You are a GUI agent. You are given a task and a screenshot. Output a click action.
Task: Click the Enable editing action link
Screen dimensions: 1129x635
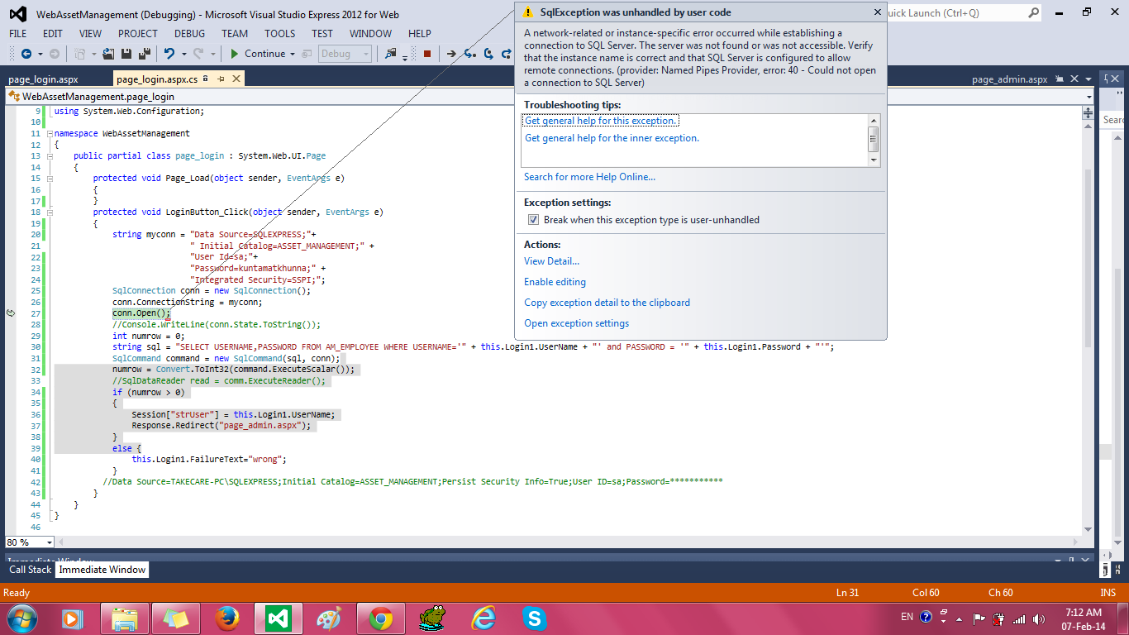555,282
